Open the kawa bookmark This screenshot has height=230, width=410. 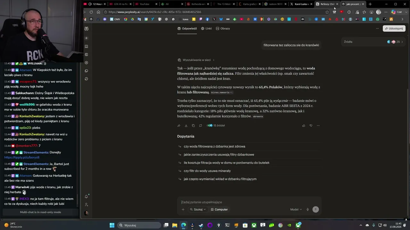(183, 19)
